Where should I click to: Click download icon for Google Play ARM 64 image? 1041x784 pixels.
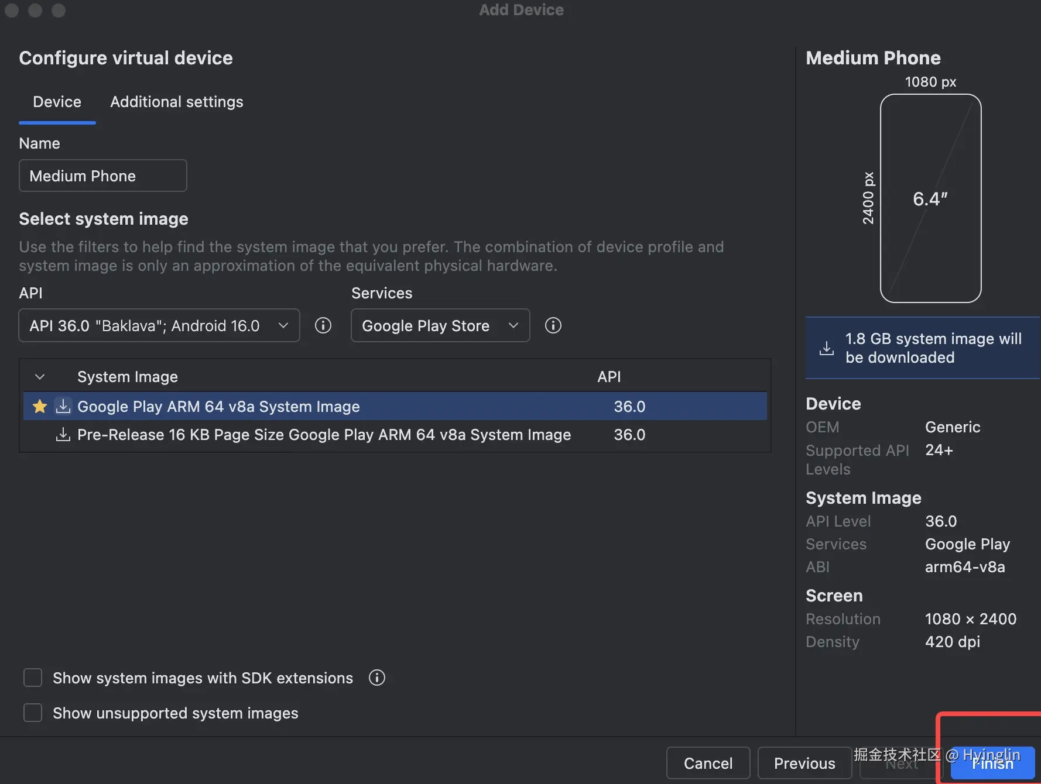pyautogui.click(x=63, y=406)
